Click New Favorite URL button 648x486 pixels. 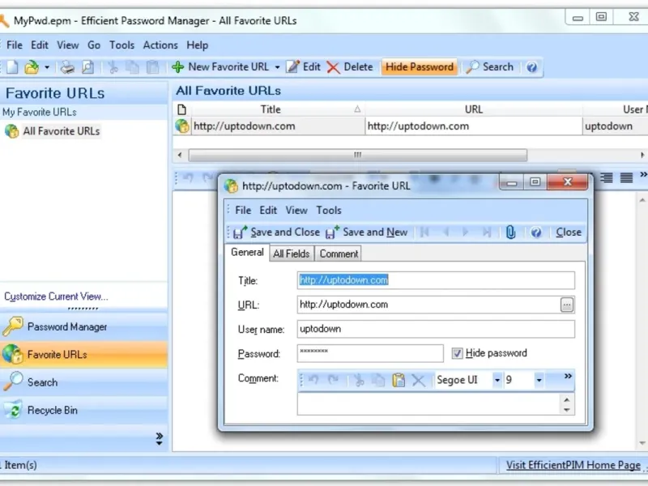point(220,67)
